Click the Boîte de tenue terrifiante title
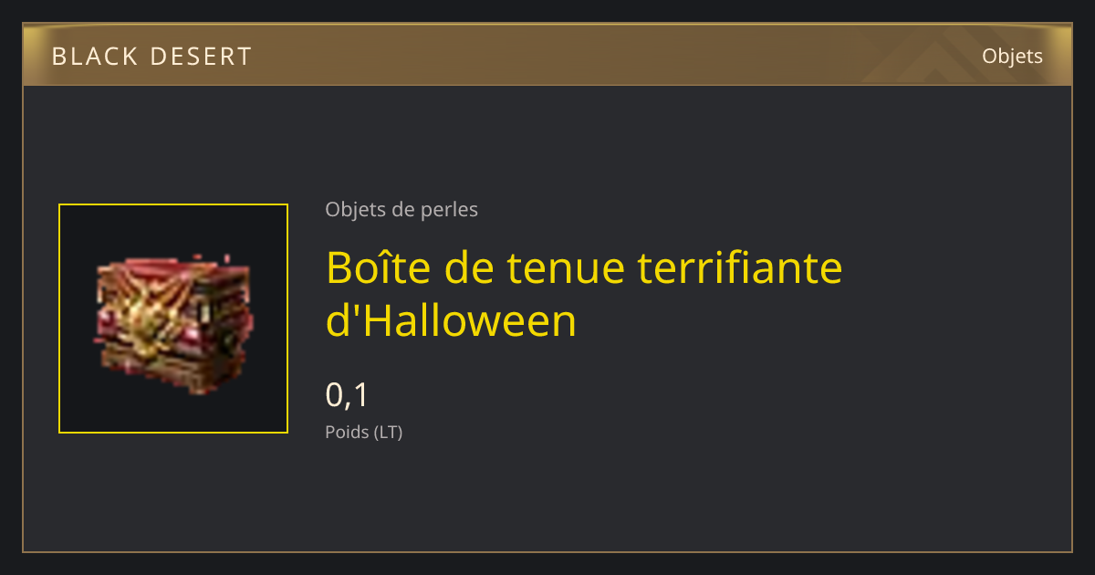Screen dimensions: 1095x575 click(x=584, y=267)
